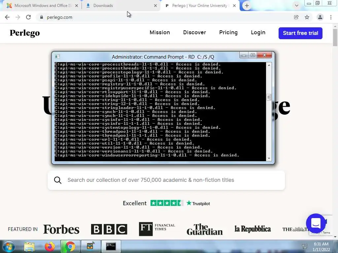This screenshot has height=253, width=338.
Task: Reload the Perlego page
Action: [28, 17]
